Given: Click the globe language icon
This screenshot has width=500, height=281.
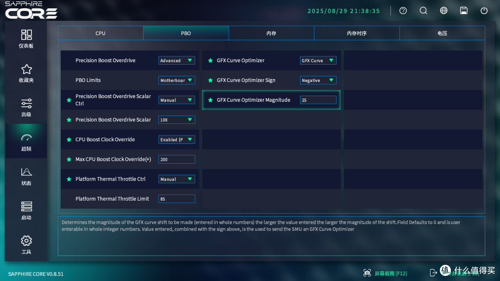Looking at the screenshot, I should pyautogui.click(x=444, y=11).
